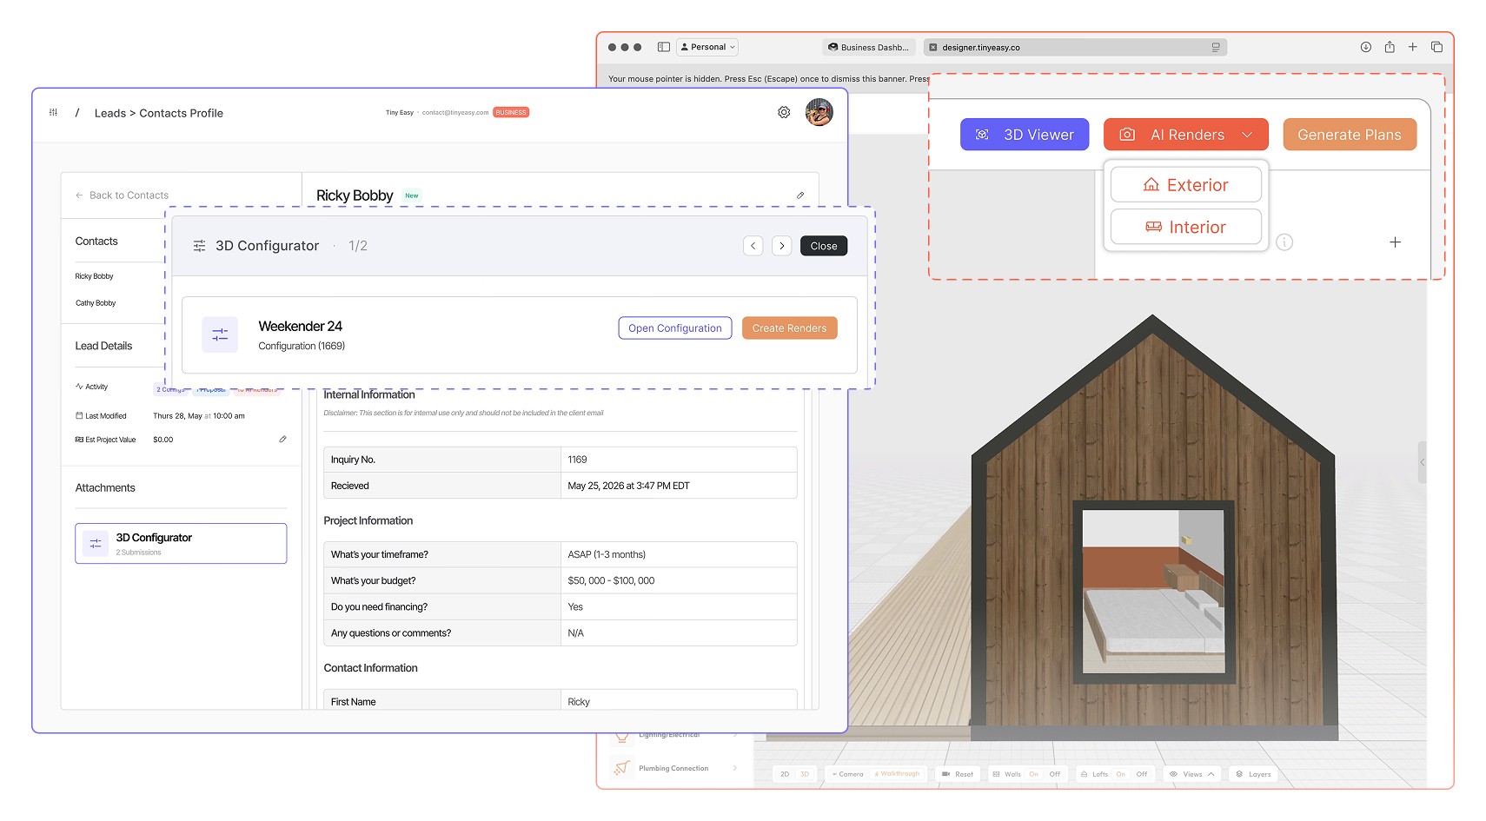Edit the Est Project Value pencil icon
The width and height of the screenshot is (1486, 821).
point(282,440)
